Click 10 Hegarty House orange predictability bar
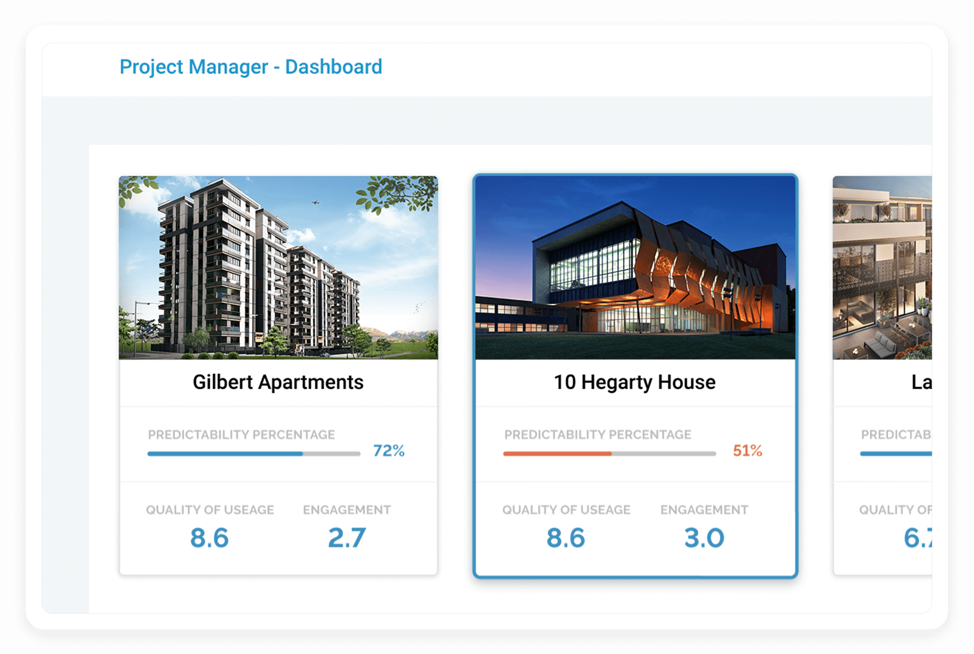 tap(609, 454)
